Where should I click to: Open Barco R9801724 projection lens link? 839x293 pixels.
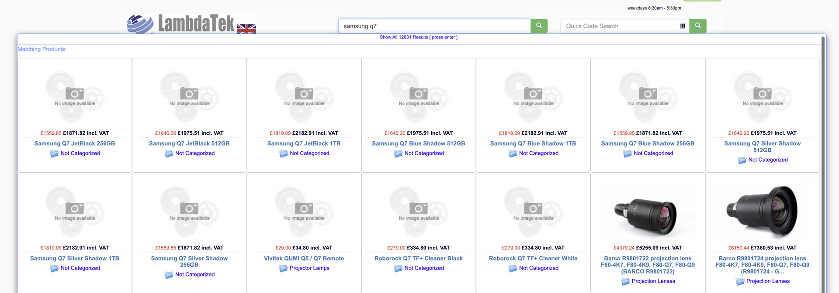tap(763, 265)
